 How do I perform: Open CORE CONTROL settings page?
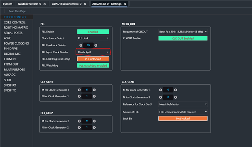pos(15,22)
